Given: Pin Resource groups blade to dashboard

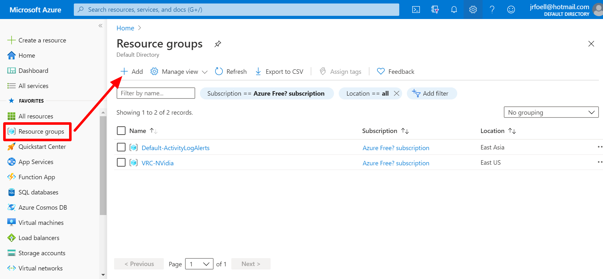Looking at the screenshot, I should [x=218, y=44].
